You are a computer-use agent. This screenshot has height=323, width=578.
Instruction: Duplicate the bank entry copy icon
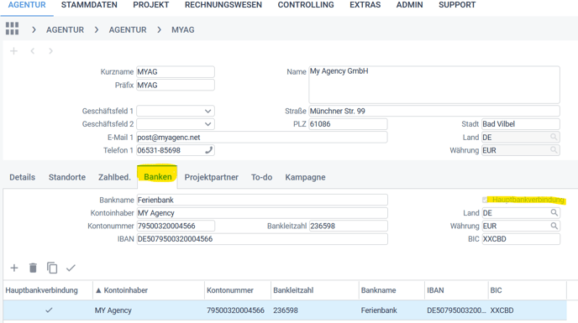[52, 268]
